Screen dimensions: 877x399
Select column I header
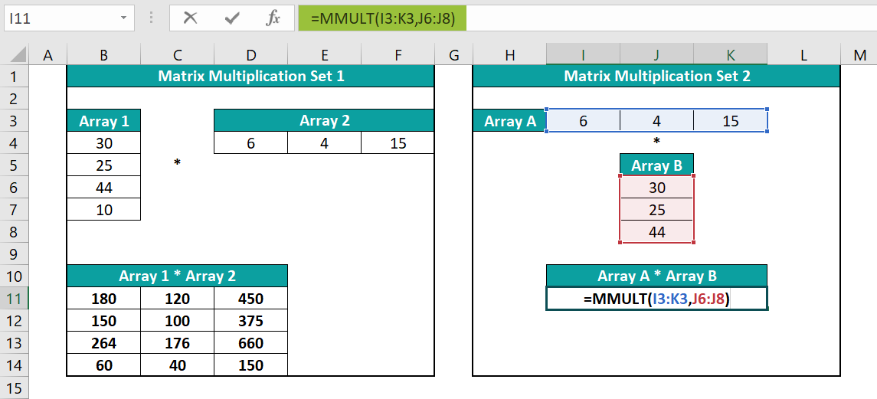[x=583, y=55]
